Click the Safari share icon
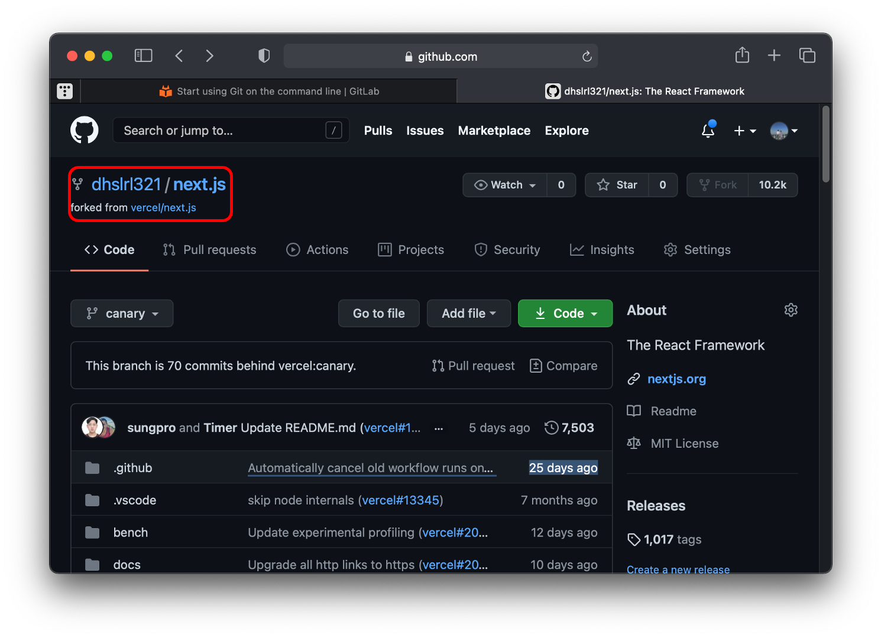 pos(742,55)
